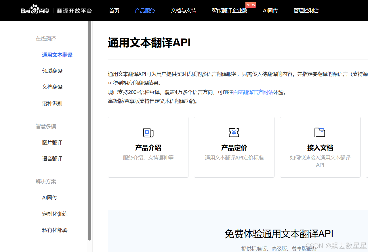The height and width of the screenshot is (252, 368).
Task: Click the red NEW badge
Action: click(251, 5)
